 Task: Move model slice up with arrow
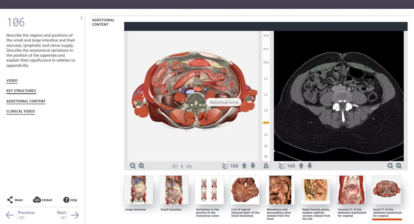point(244,166)
